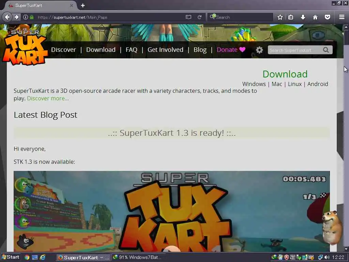Click the Latest Blog Post heading
The height and width of the screenshot is (262, 349).
(45, 115)
